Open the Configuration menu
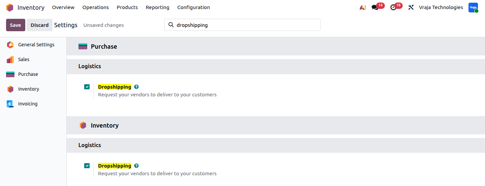485x186 pixels. tap(194, 7)
